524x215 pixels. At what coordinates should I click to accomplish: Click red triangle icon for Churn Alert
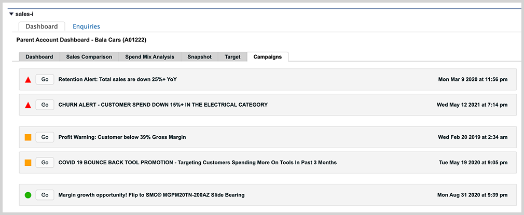[x=28, y=105]
